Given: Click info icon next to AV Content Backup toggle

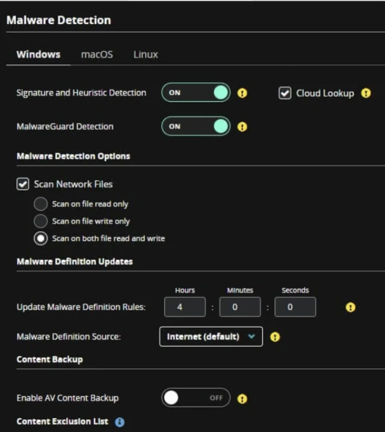Looking at the screenshot, I should click(x=242, y=399).
